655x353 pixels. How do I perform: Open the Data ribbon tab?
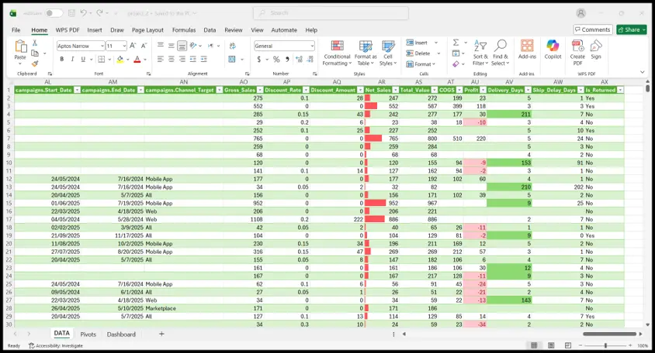210,30
